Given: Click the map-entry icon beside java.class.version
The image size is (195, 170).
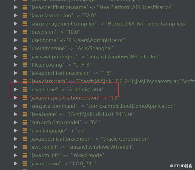Looking at the screenshot, I should click(25, 16).
